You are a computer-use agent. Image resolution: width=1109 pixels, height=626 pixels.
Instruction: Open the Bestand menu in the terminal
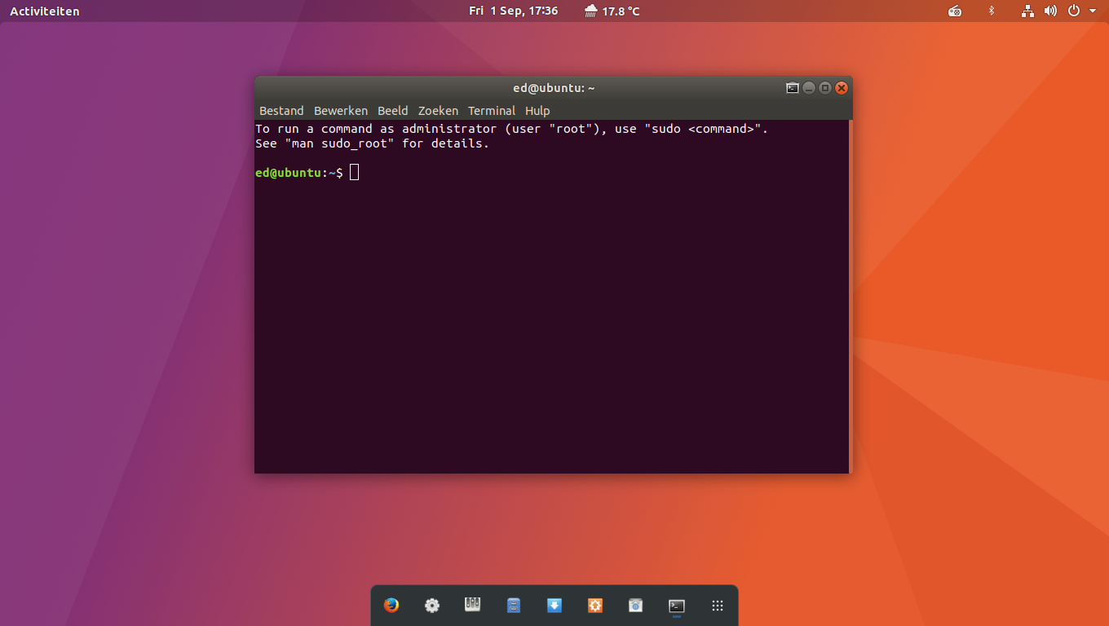[x=281, y=111]
